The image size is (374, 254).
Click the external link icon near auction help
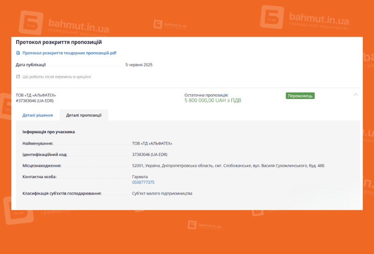18,77
